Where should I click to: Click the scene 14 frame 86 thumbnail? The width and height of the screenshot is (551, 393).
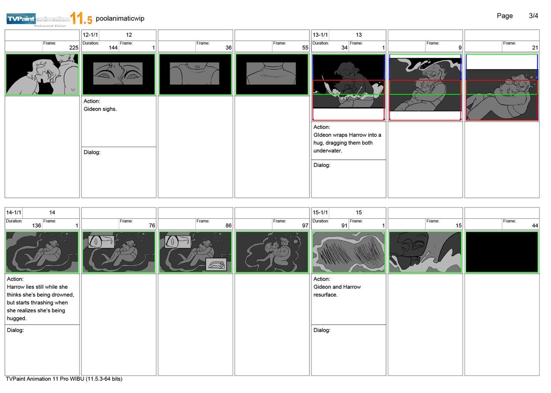195,252
